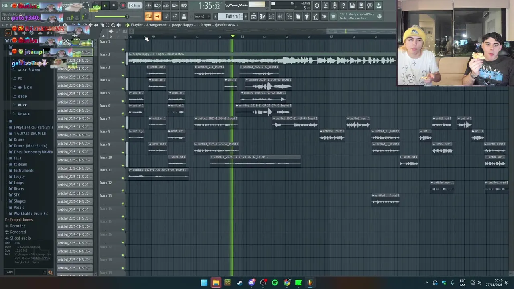The image size is (514, 289).
Task: Open the KICK folder
Action: click(22, 96)
